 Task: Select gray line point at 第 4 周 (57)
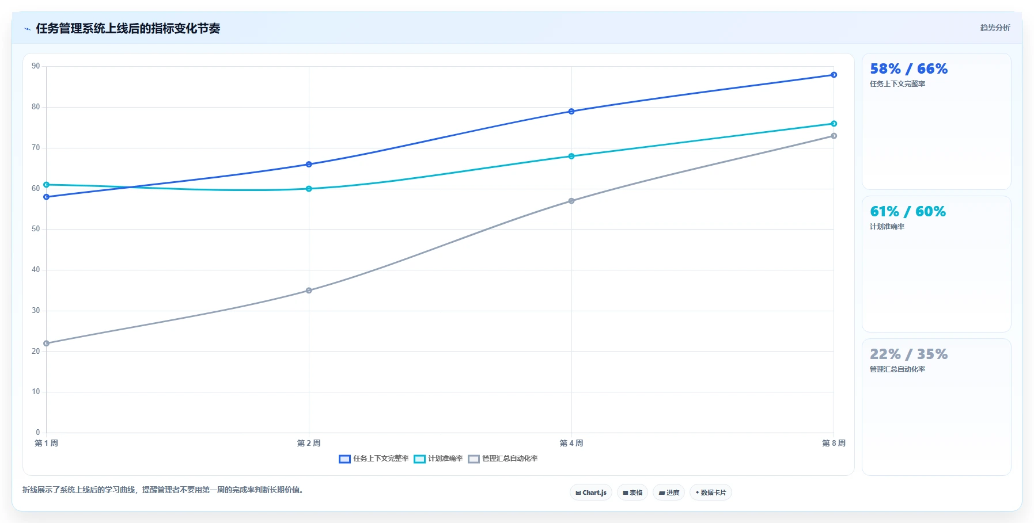(x=571, y=201)
